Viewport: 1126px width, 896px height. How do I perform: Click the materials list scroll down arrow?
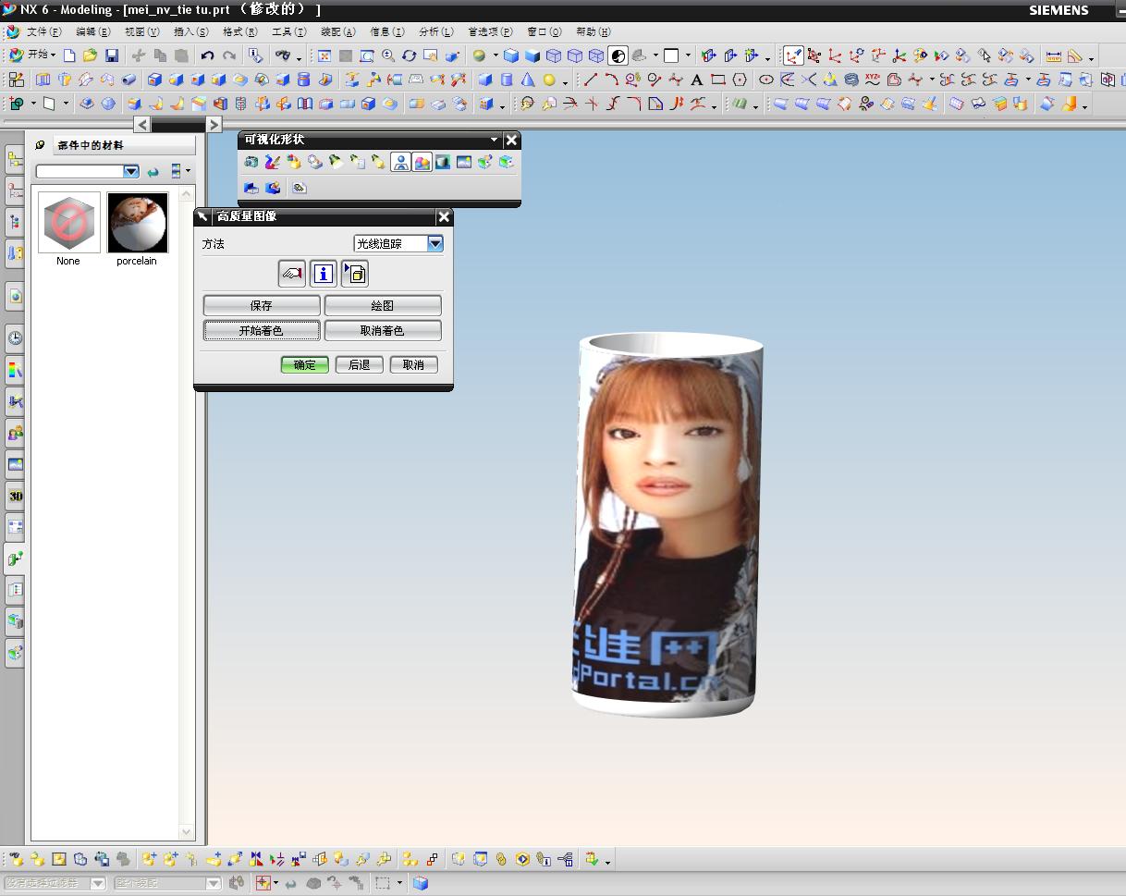(186, 831)
